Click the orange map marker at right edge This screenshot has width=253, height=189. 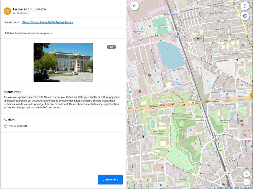click(251, 95)
